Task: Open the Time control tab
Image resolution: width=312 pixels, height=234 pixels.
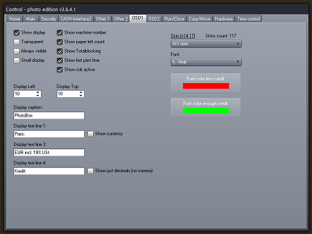Action: (249, 19)
